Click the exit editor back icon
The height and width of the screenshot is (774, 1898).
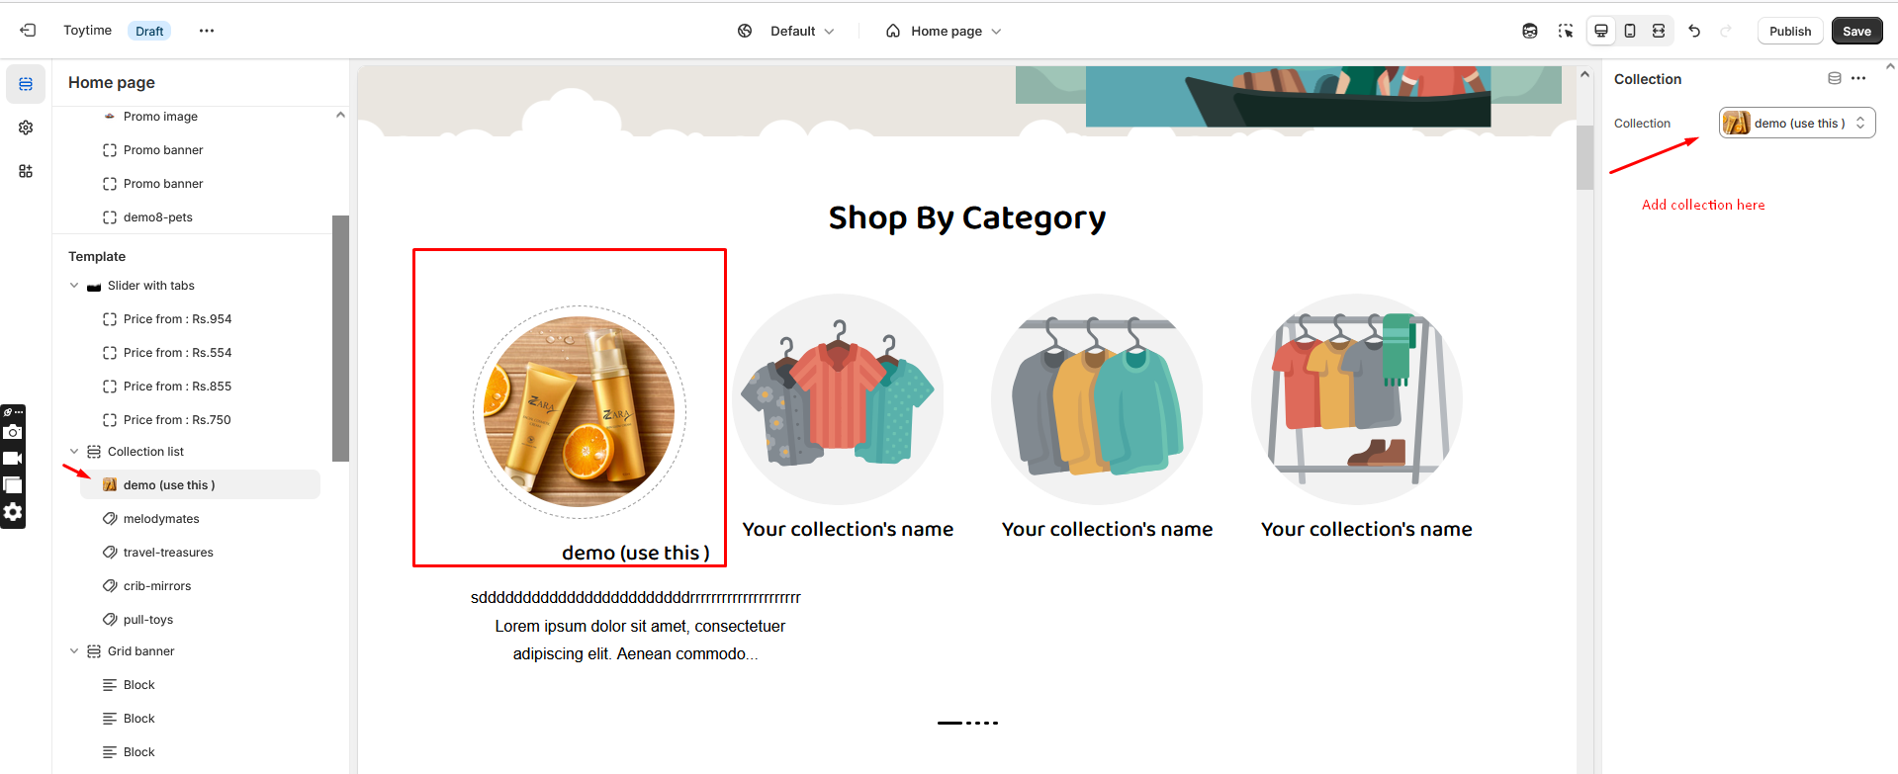[x=28, y=31]
